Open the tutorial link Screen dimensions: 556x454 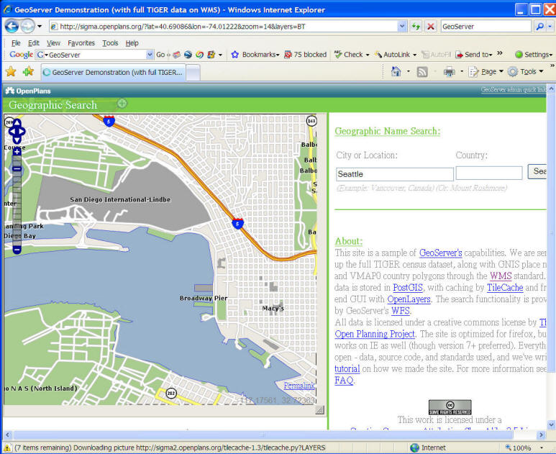tap(347, 369)
